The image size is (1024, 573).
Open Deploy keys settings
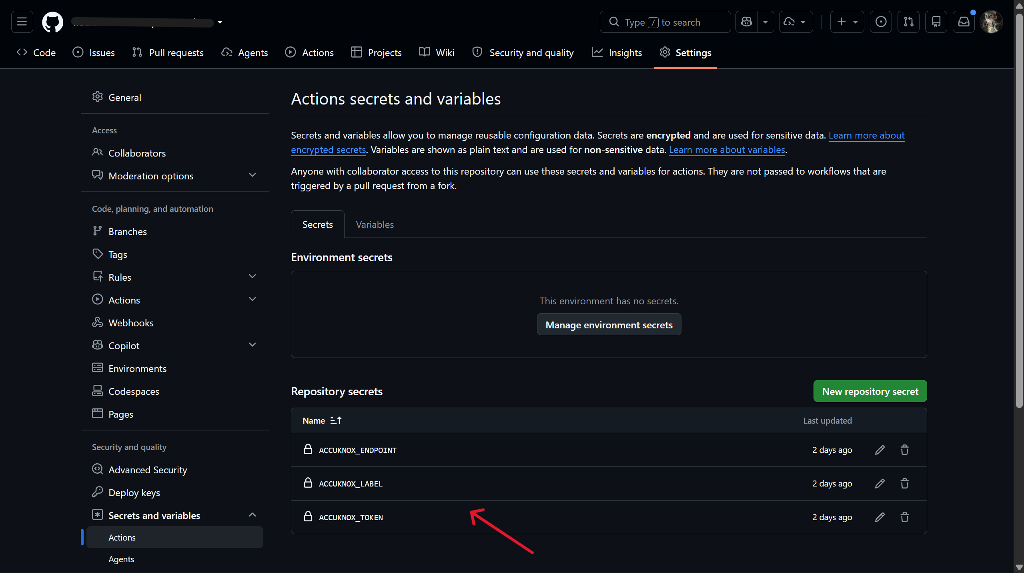(174, 493)
